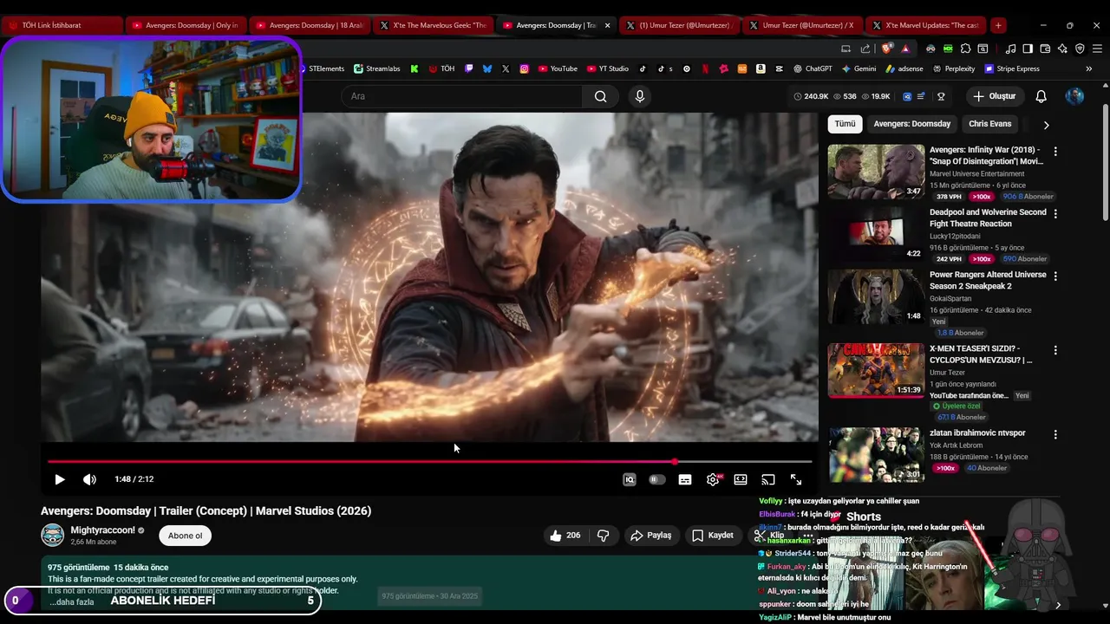Start voice search with the microphone icon
Image resolution: width=1110 pixels, height=624 pixels.
[x=640, y=96]
